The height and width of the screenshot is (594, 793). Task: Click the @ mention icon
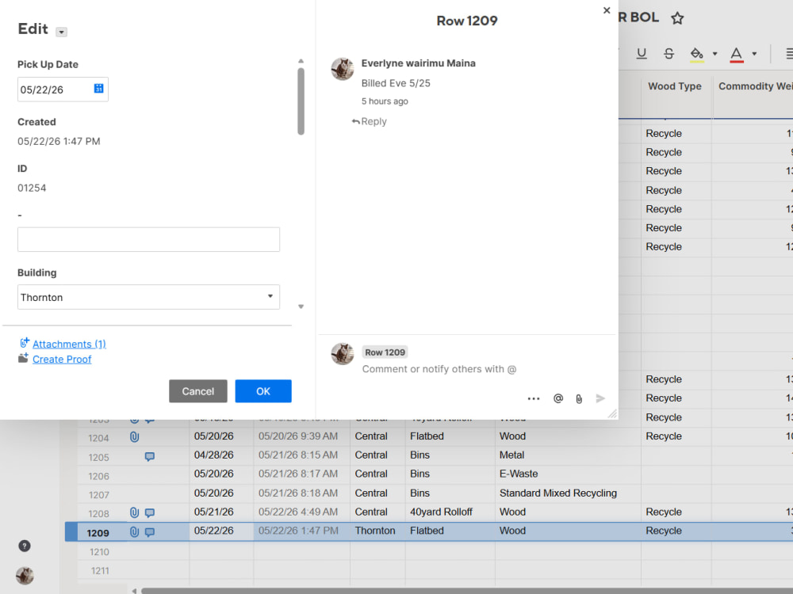click(x=557, y=398)
